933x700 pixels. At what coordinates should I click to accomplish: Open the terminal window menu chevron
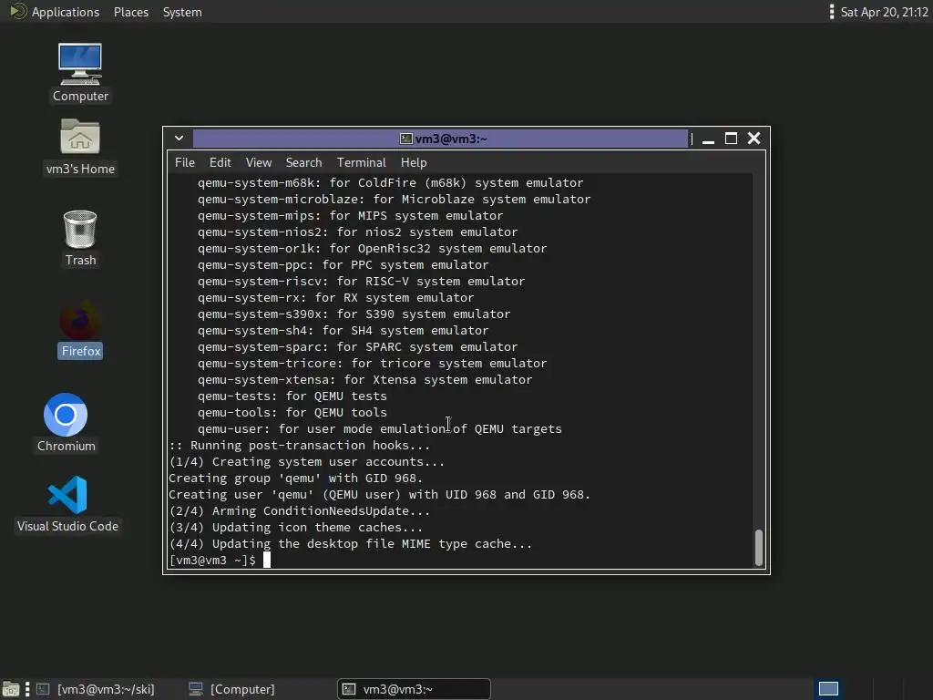179,139
